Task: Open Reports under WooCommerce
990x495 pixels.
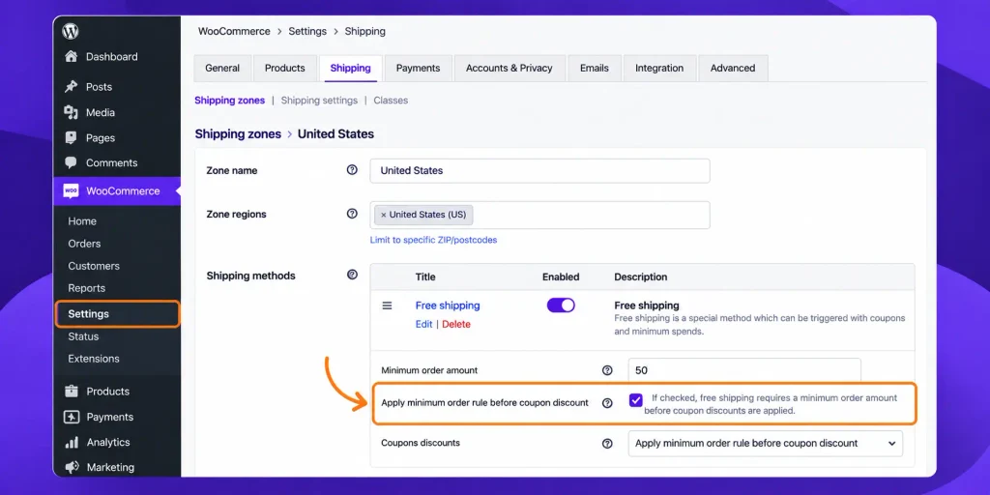Action: 86,288
